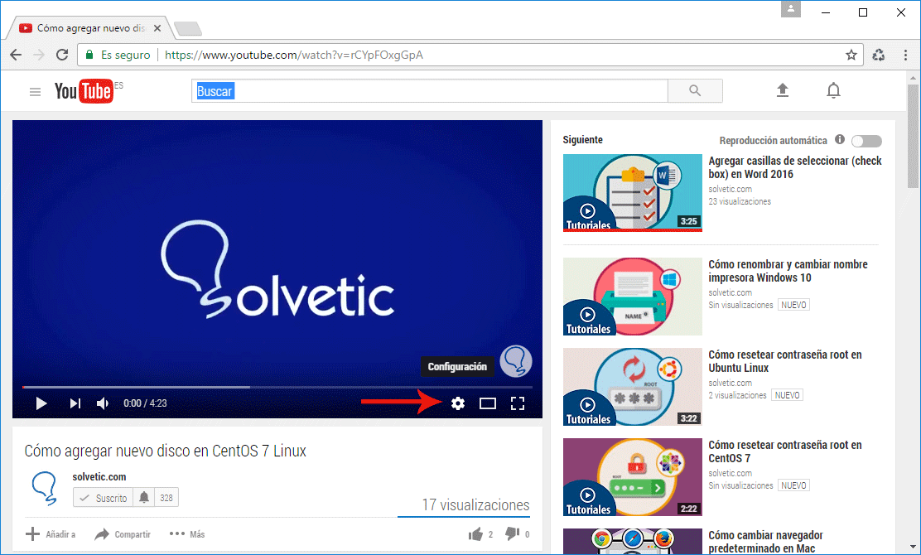Open Word 2016 checkbox video thumbnail
The width and height of the screenshot is (921, 555).
coord(633,193)
